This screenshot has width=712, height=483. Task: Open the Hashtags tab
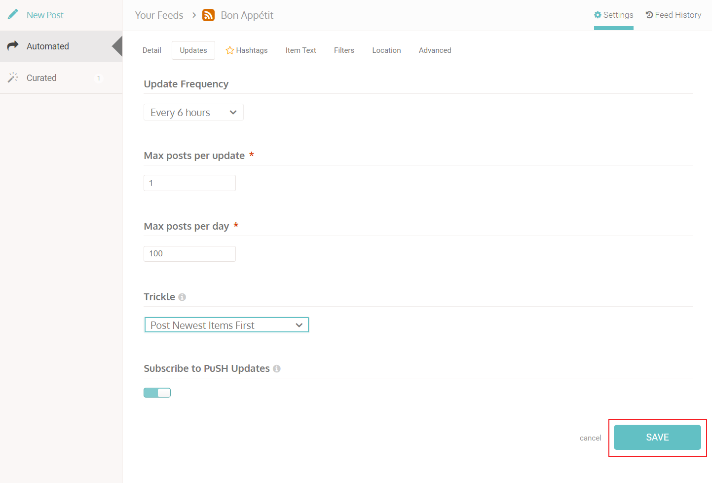point(247,50)
